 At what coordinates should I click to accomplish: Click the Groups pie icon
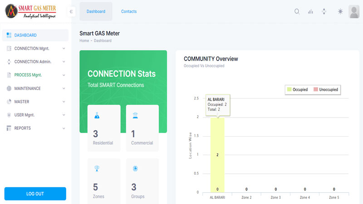click(135, 169)
